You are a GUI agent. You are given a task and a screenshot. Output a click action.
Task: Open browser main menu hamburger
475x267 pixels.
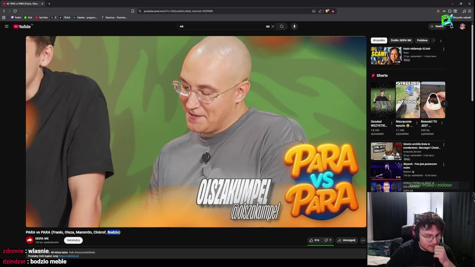470,11
